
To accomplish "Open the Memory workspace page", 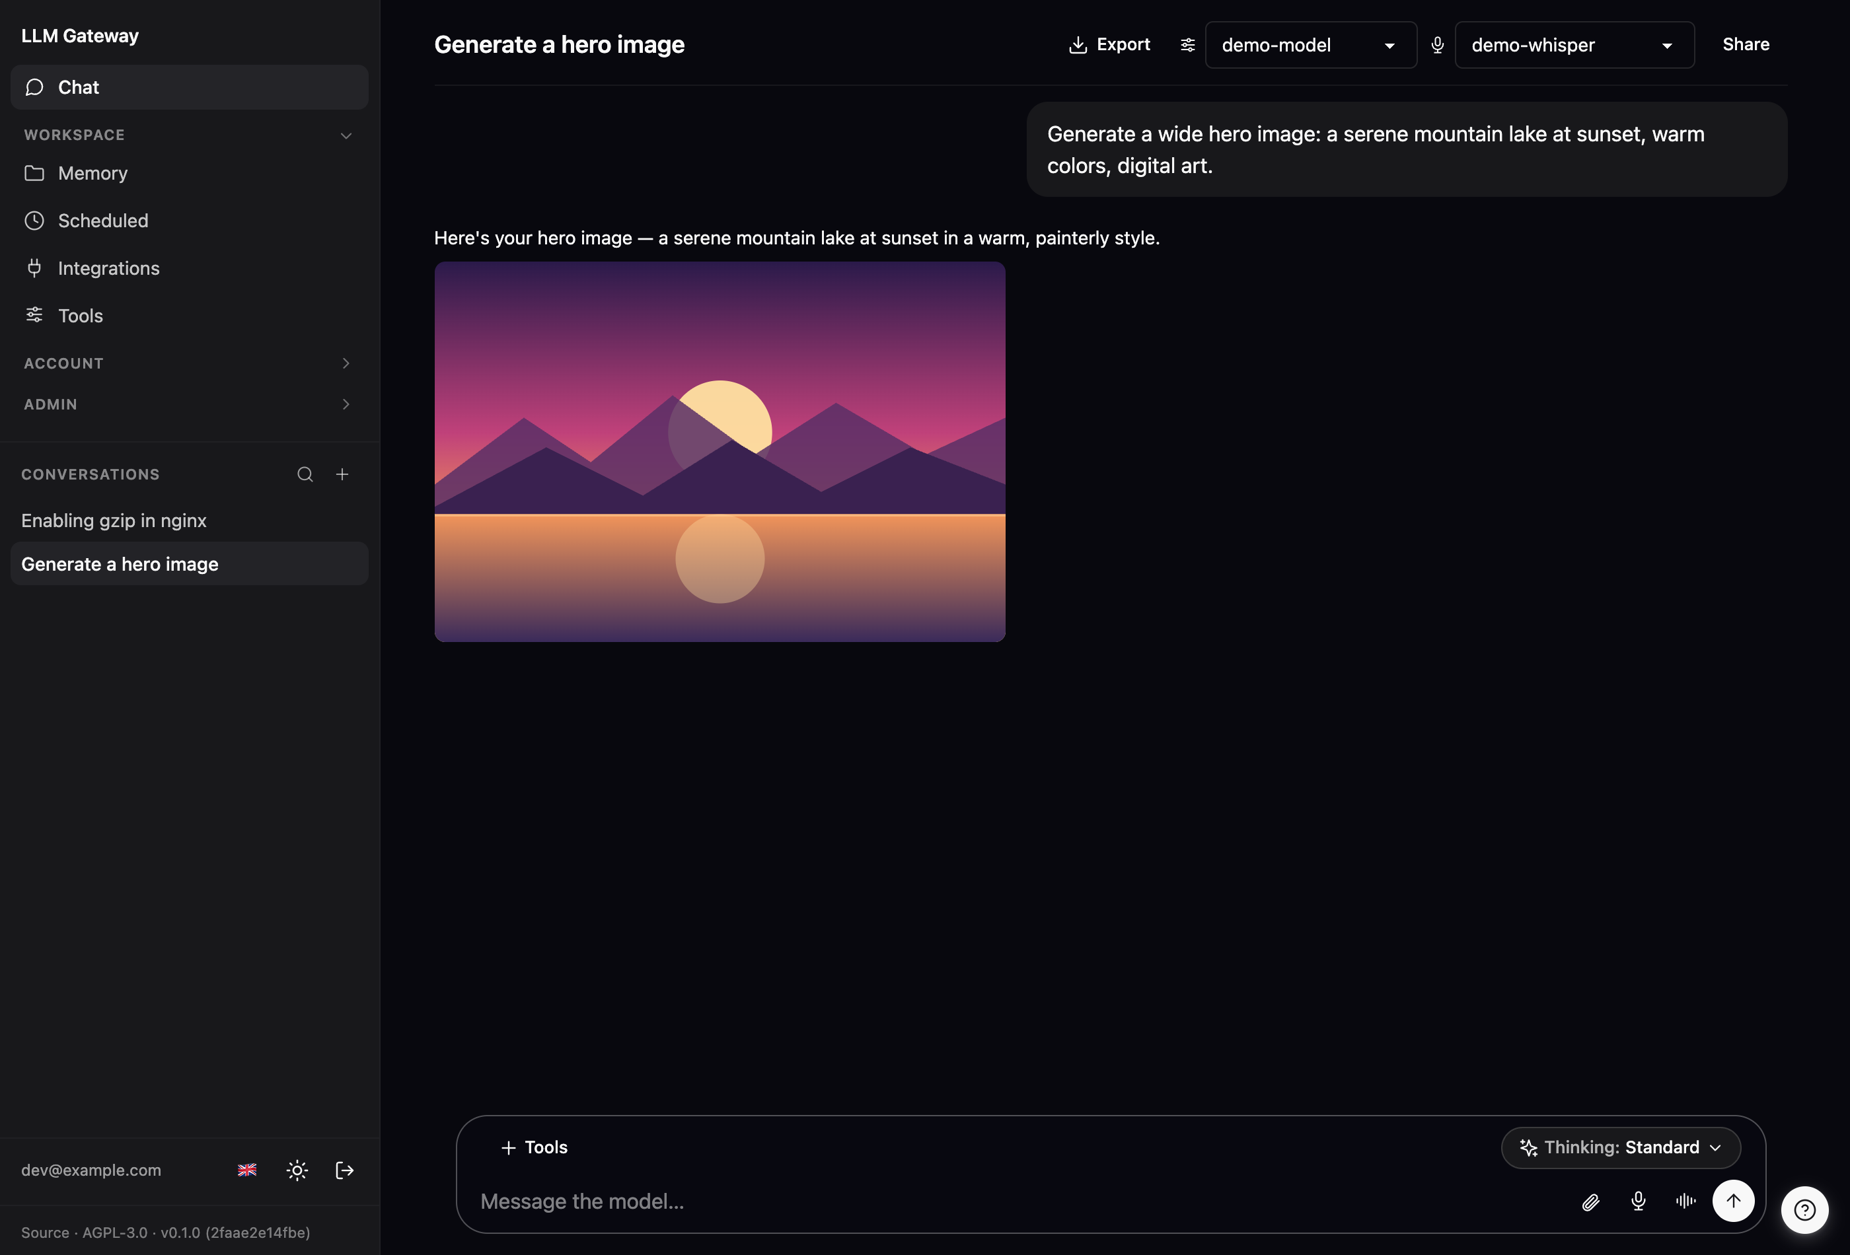I will point(189,174).
